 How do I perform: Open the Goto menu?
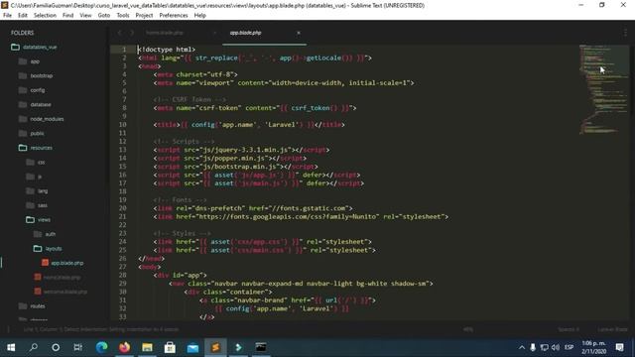tap(103, 16)
